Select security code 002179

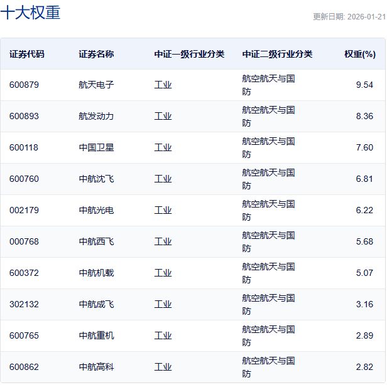[x=24, y=210]
